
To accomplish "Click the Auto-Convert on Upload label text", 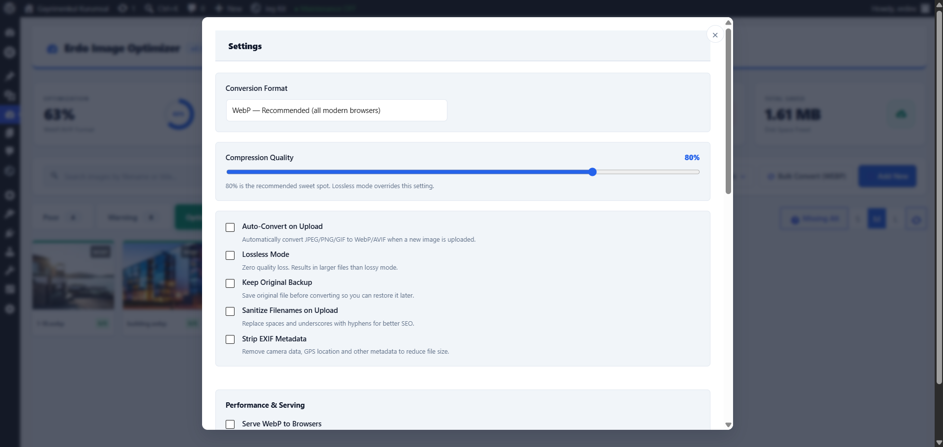I will click(282, 226).
